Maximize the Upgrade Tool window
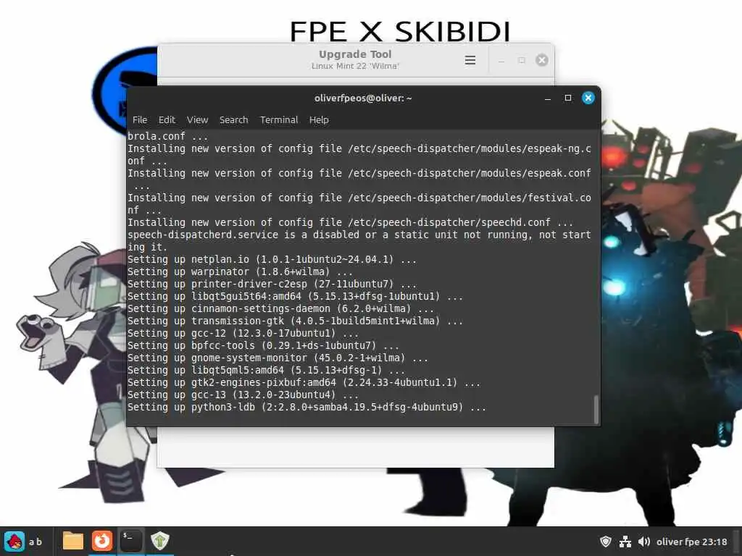Image resolution: width=742 pixels, height=556 pixels. 522,61
